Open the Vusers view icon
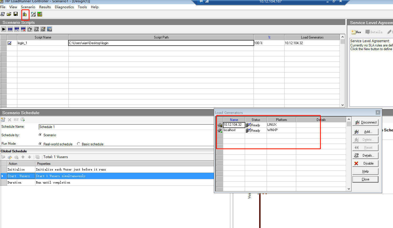This screenshot has height=228, width=393. pos(10,29)
